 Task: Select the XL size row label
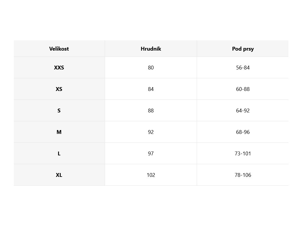pyautogui.click(x=59, y=175)
